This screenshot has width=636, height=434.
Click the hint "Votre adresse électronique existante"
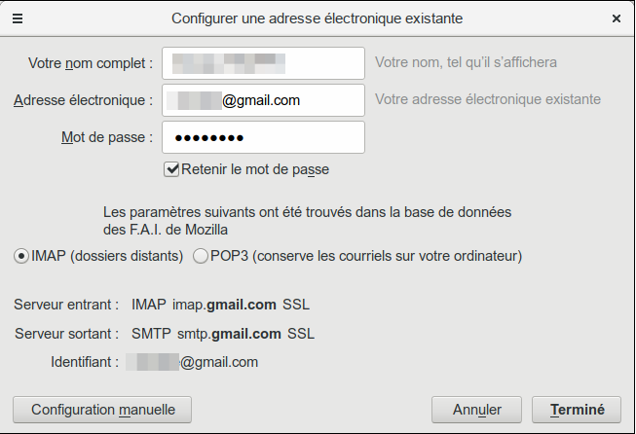point(487,99)
